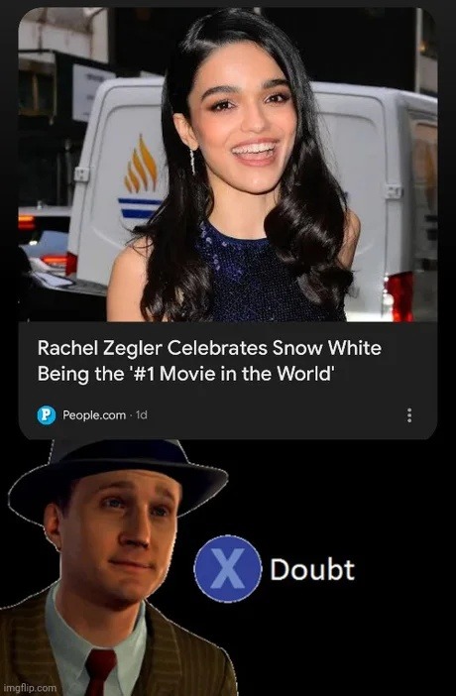Open the article photo thumbnail
Image resolution: width=456 pixels, height=696 pixels.
tap(228, 165)
